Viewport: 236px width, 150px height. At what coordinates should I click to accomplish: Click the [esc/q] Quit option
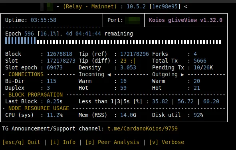click(x=21, y=142)
